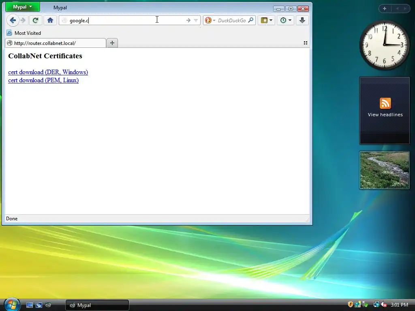Open the slideshow picture gadget
The width and height of the screenshot is (415, 311).
(385, 170)
